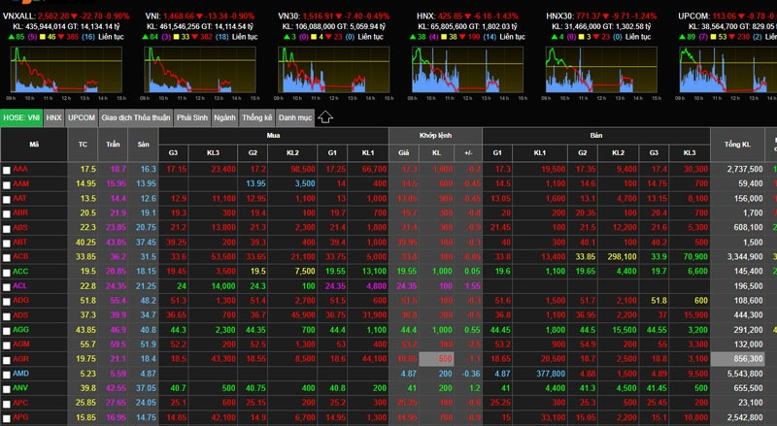This screenshot has height=426, width=777.
Task: Switch to the HOSE: VNI tab
Action: pyautogui.click(x=21, y=117)
